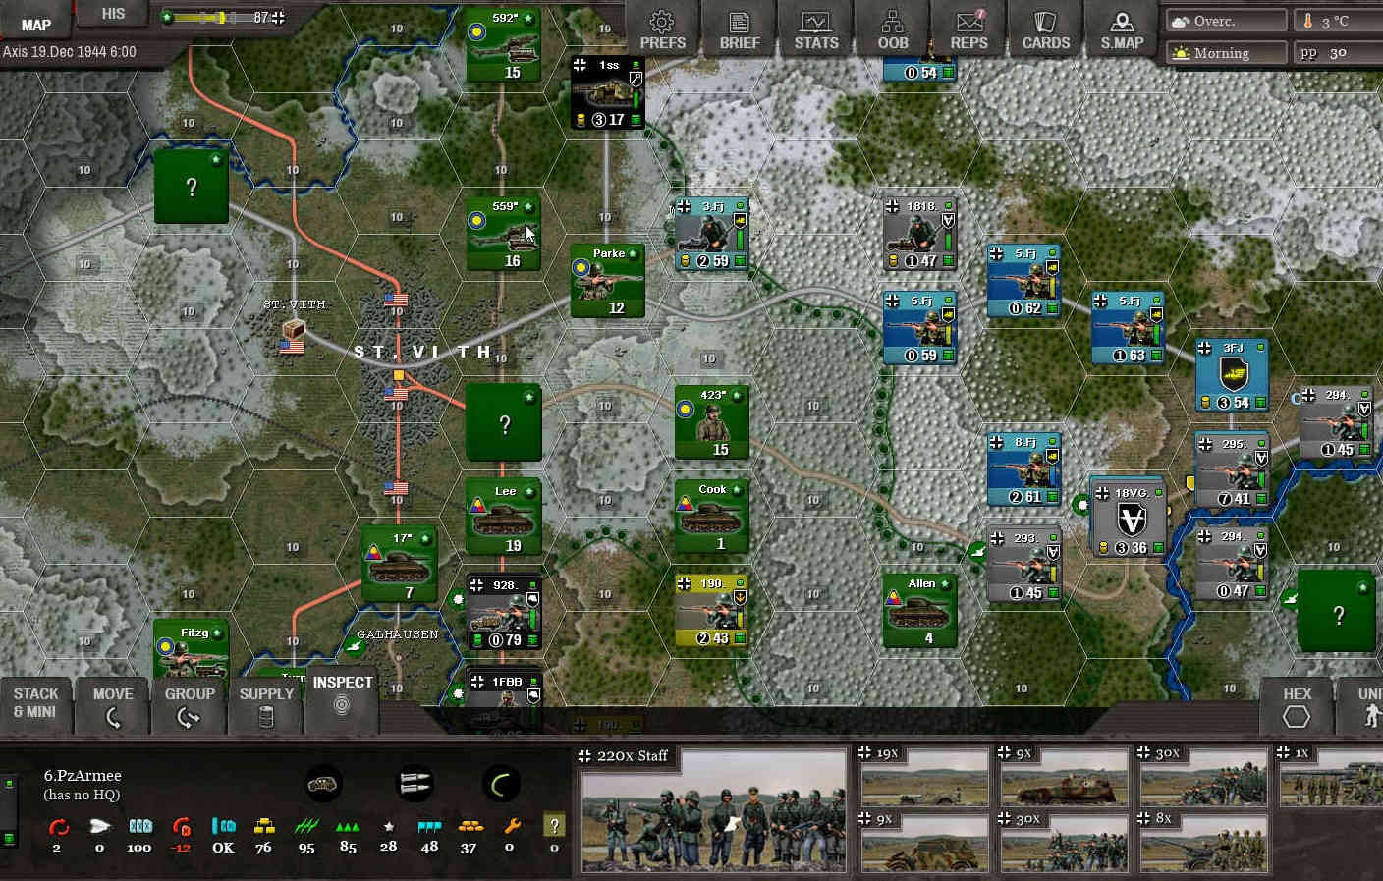
Task: Click the Morning time-of-day indicator
Action: pyautogui.click(x=1225, y=53)
